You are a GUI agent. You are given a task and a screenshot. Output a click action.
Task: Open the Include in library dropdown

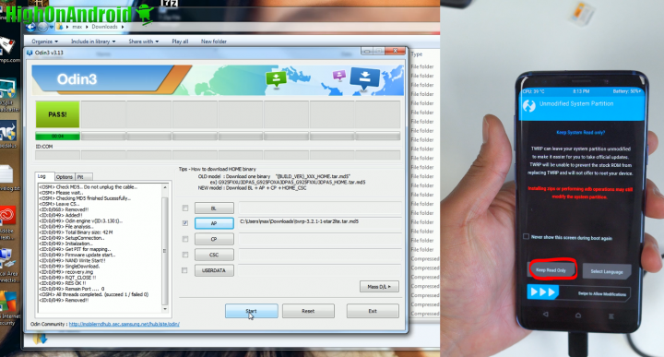93,42
